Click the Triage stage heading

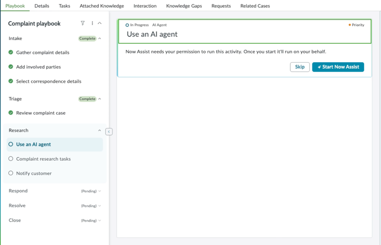(15, 99)
